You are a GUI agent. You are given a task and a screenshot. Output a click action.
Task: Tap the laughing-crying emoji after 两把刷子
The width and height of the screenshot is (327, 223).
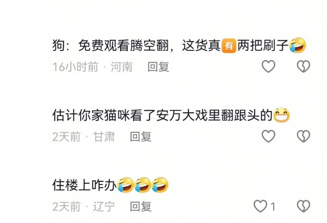tap(297, 45)
